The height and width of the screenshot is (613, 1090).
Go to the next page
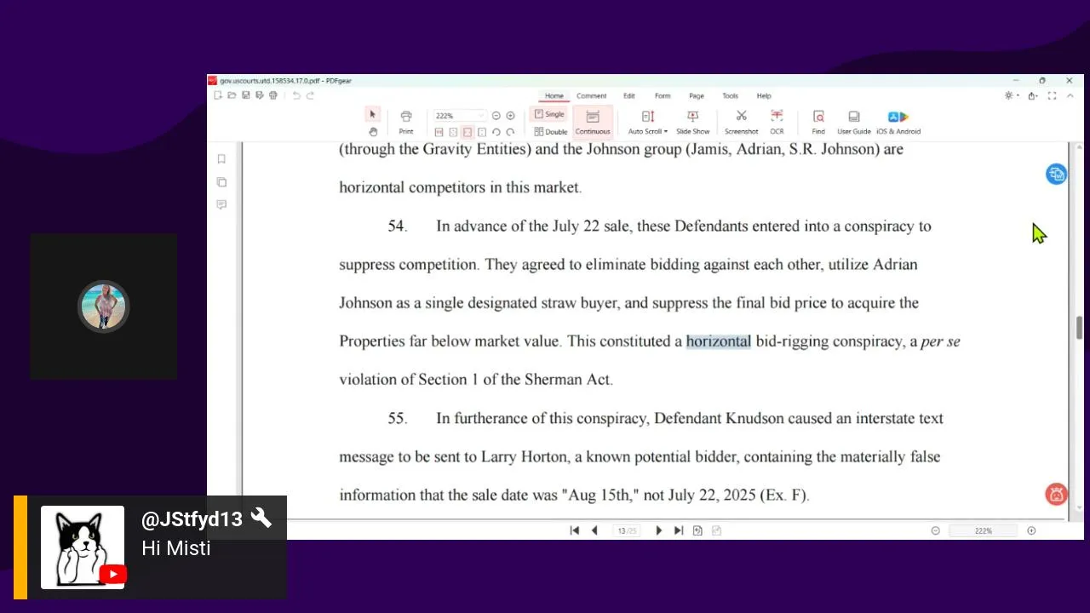click(659, 530)
